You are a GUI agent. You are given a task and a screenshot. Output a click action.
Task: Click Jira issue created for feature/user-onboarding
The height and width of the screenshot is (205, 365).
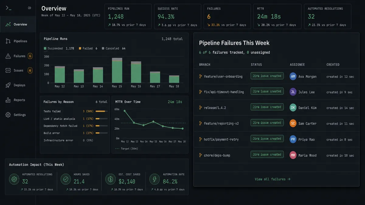pyautogui.click(x=267, y=76)
